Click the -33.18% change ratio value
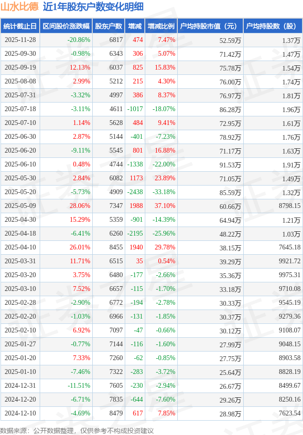The width and height of the screenshot is (303, 435). pyautogui.click(x=163, y=192)
